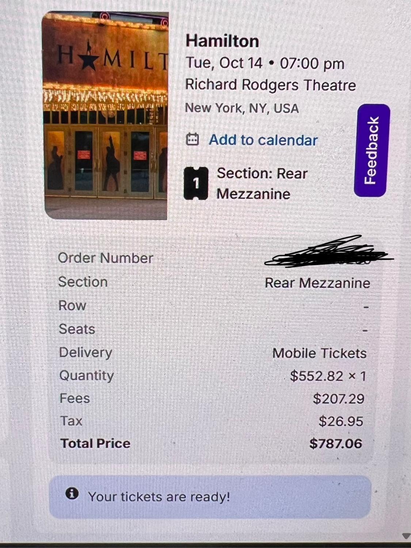
Task: Click the Hamilton event title
Action: [x=222, y=41]
